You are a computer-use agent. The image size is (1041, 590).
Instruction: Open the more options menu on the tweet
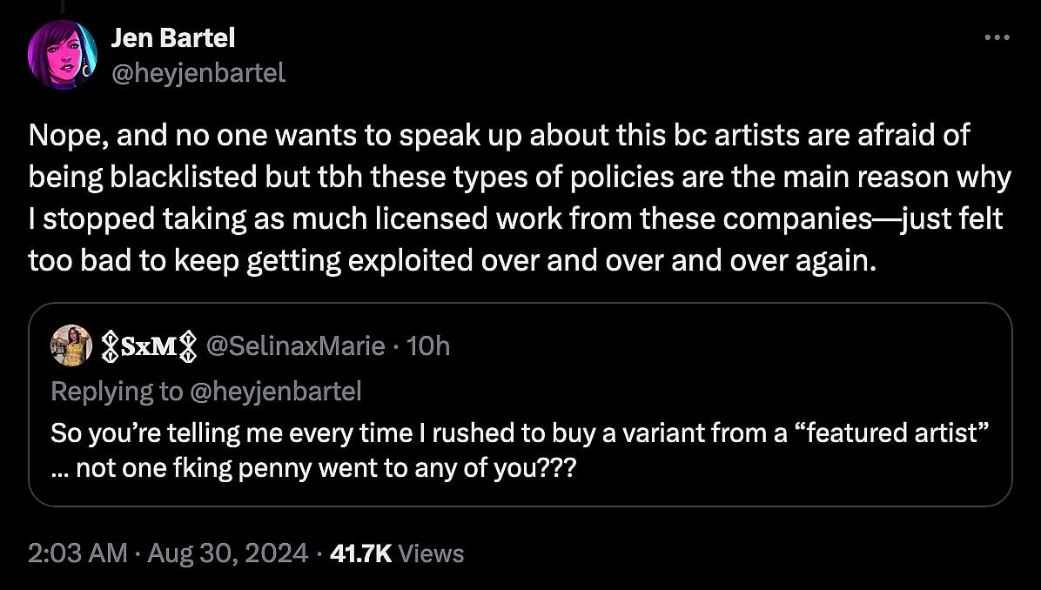[x=997, y=37]
